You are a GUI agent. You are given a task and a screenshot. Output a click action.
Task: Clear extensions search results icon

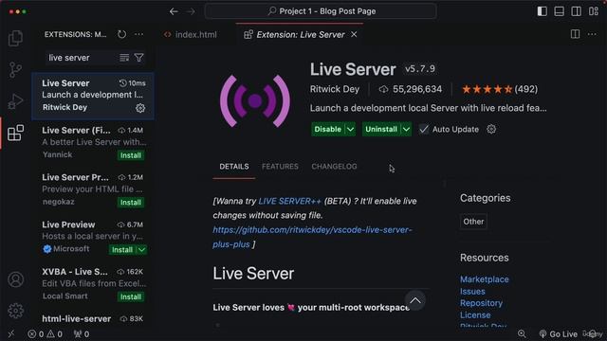tap(124, 58)
